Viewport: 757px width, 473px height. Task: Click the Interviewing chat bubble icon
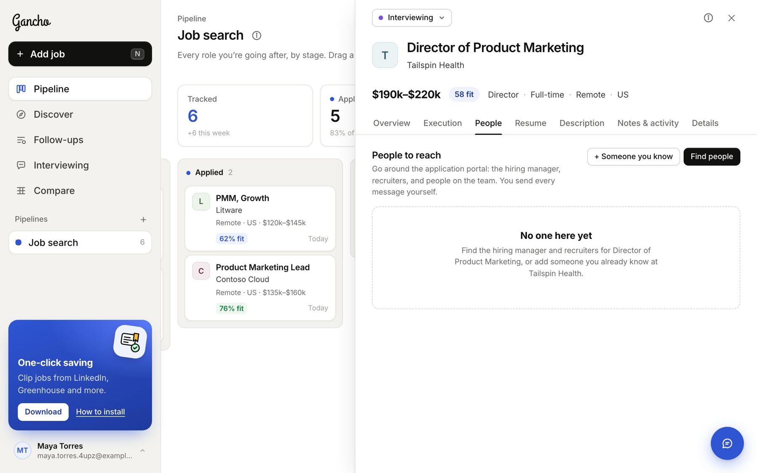21,165
